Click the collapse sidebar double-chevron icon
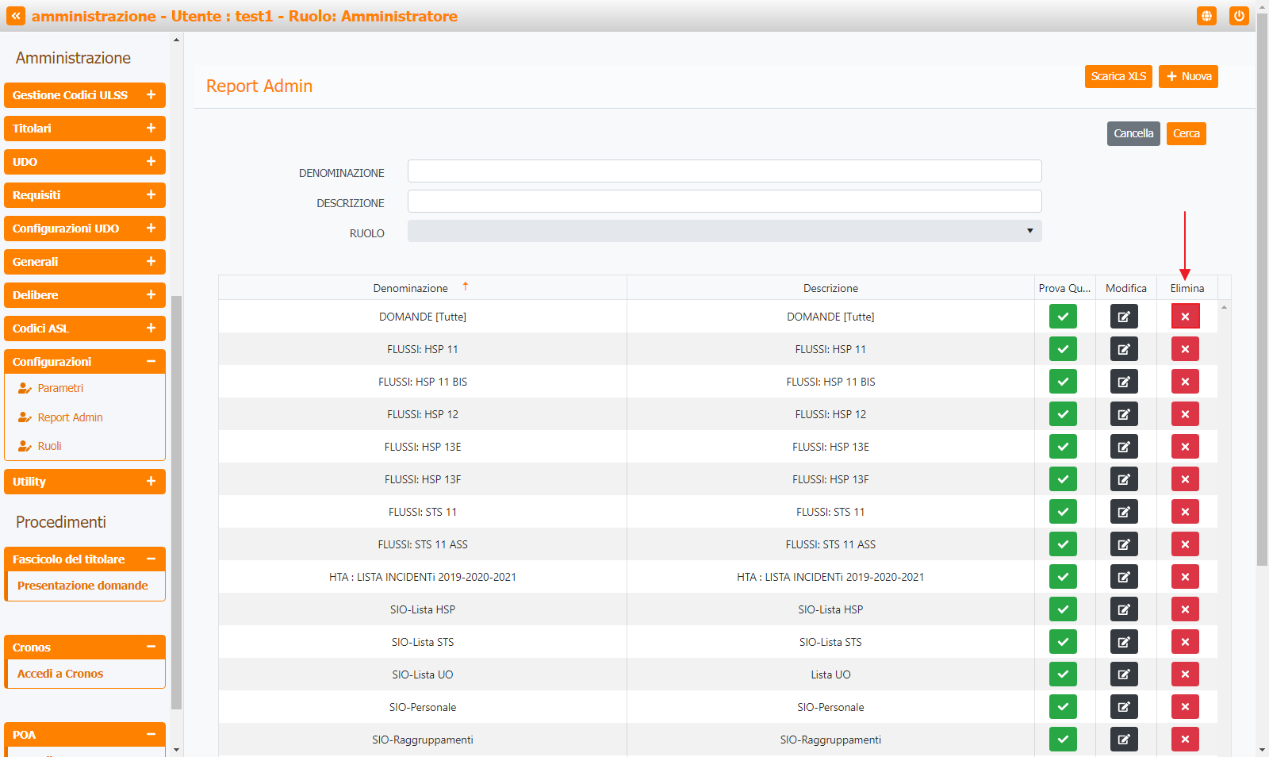 (16, 16)
